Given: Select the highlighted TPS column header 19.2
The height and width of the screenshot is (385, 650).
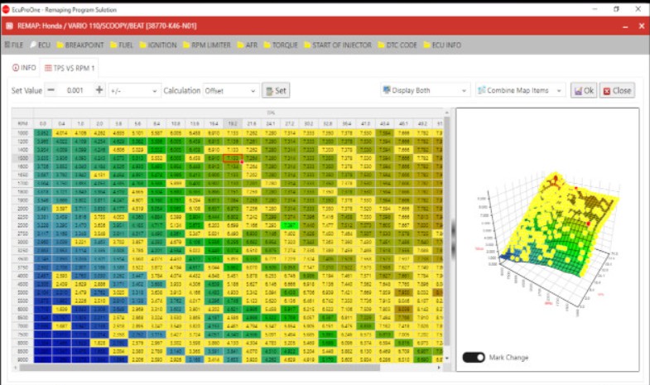Looking at the screenshot, I should coord(233,123).
